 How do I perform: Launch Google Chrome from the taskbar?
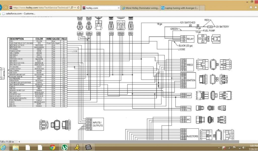click(x=52, y=147)
